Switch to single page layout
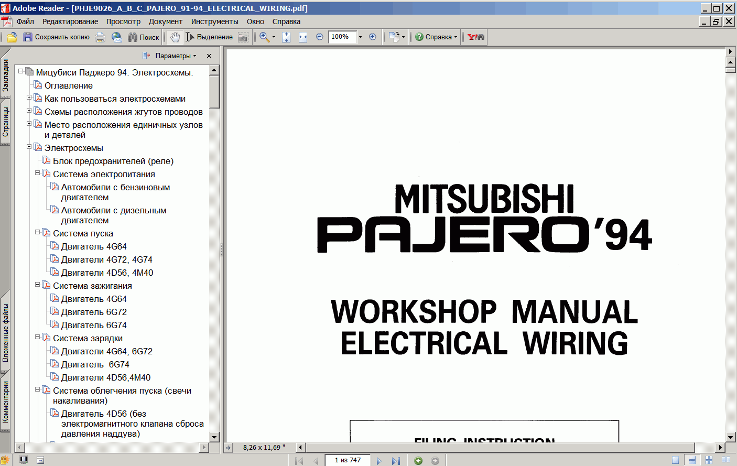Image resolution: width=737 pixels, height=466 pixels. [675, 460]
